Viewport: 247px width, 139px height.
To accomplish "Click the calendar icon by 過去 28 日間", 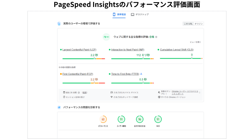I will (64, 93).
